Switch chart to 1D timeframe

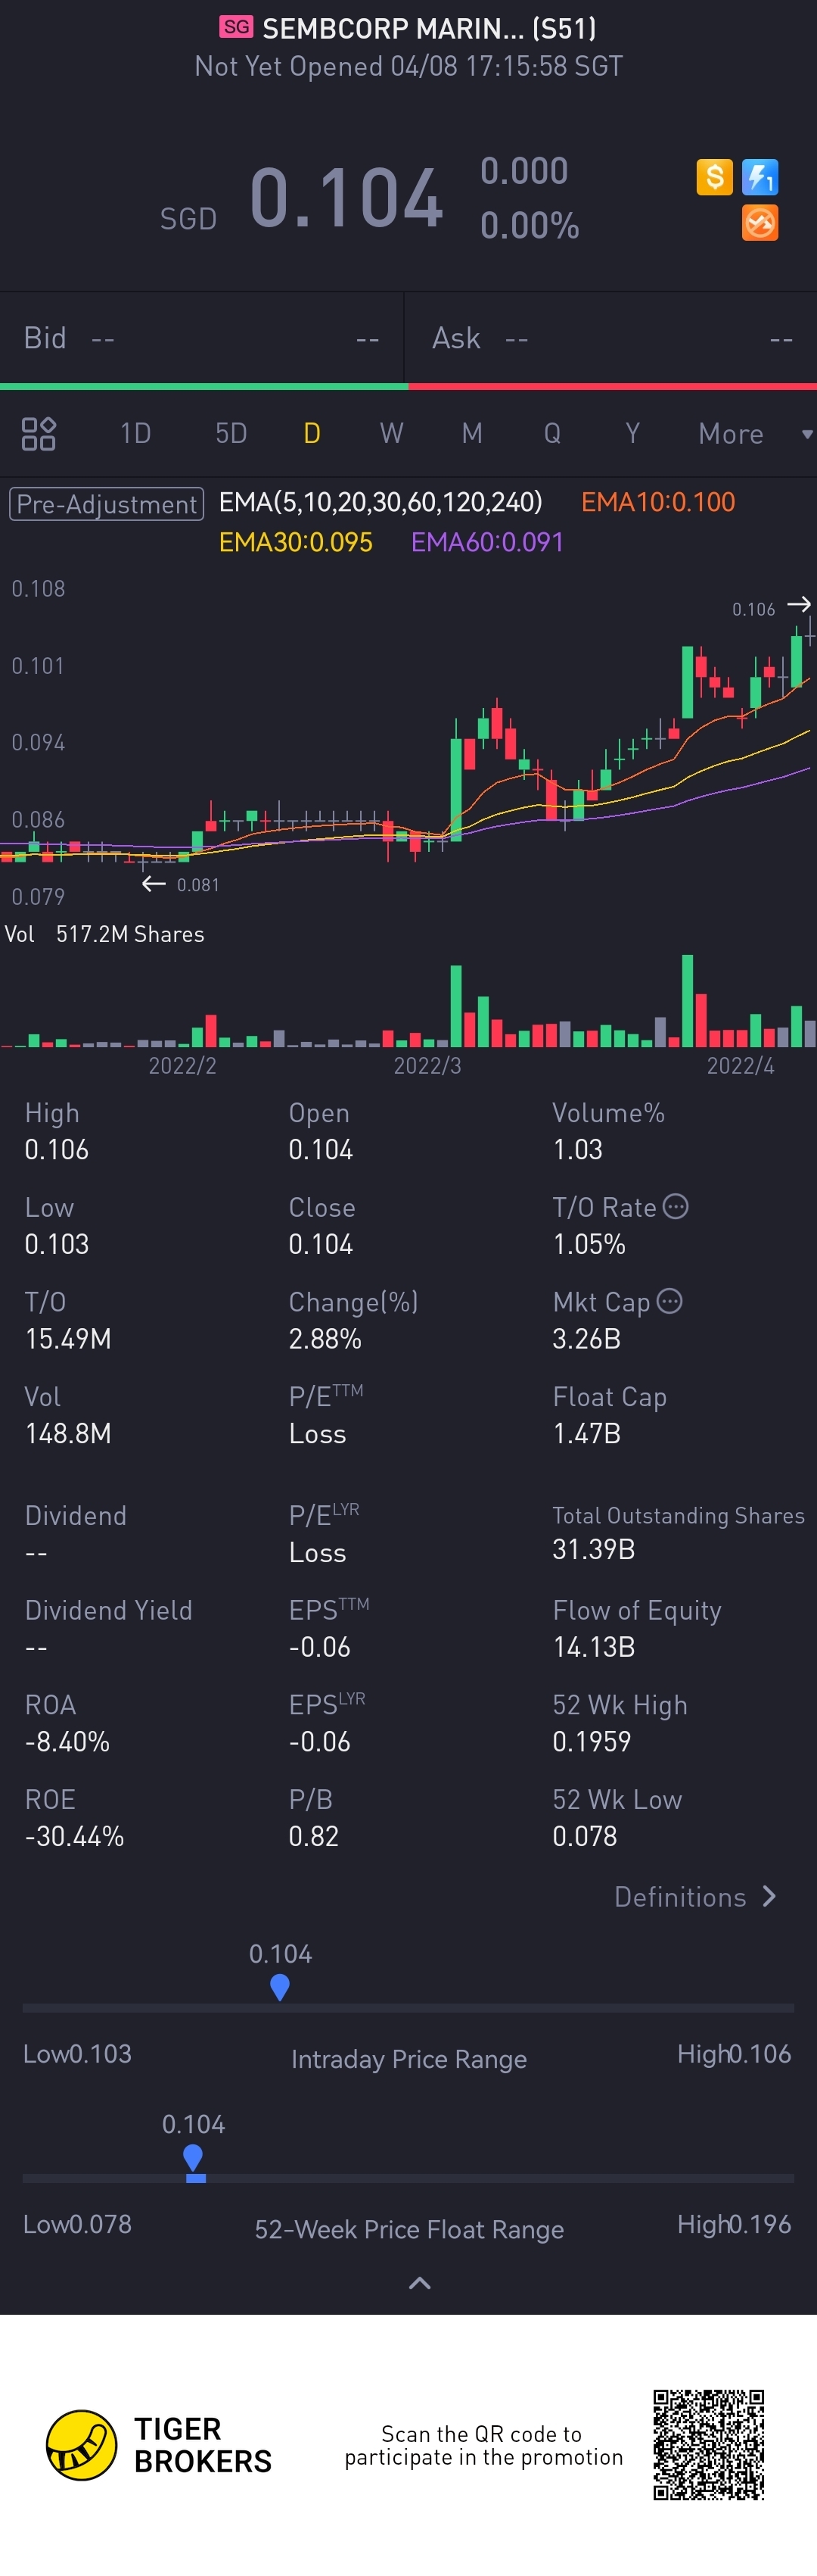click(135, 434)
